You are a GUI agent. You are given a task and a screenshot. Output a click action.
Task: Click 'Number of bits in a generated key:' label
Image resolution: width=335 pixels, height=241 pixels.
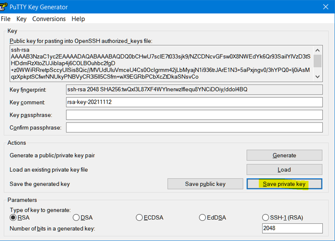pos(53,229)
